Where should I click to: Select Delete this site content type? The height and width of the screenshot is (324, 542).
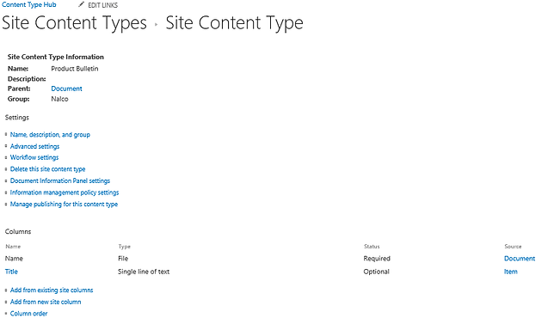(x=47, y=169)
